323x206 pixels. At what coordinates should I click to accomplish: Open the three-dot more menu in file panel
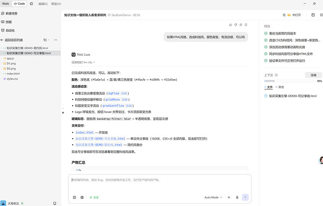56,40
